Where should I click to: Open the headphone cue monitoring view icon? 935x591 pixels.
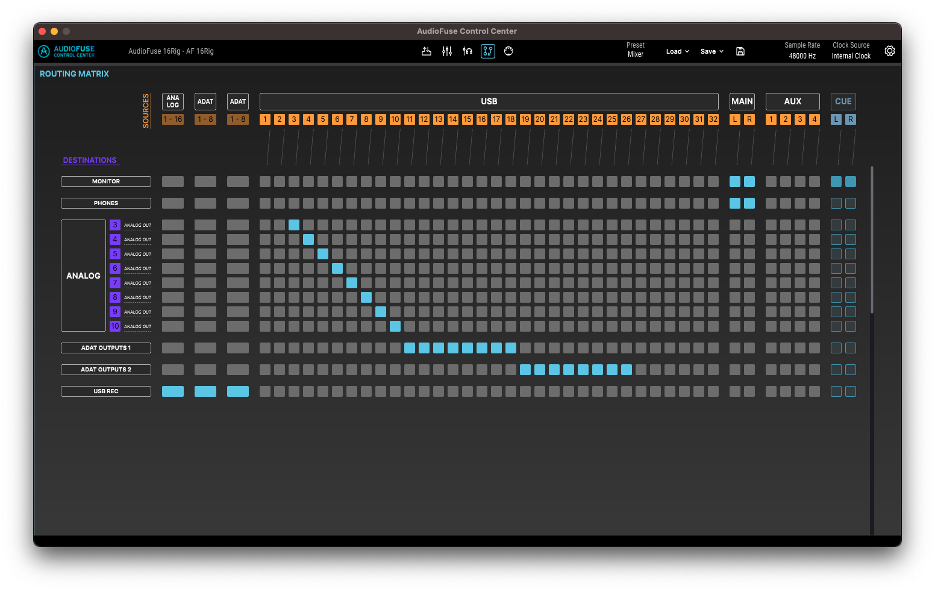coord(467,51)
